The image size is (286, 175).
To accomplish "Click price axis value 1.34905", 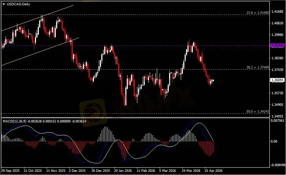I will pos(278,105).
